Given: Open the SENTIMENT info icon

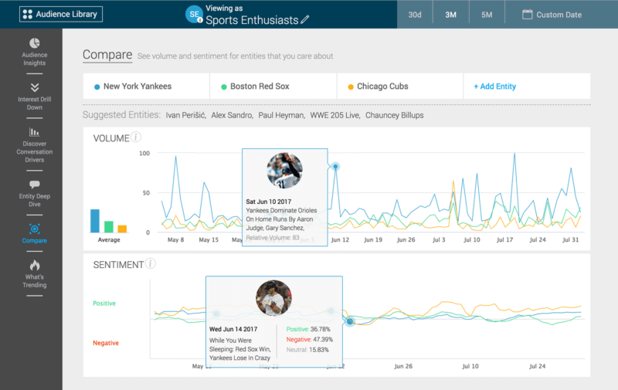Looking at the screenshot, I should 150,263.
